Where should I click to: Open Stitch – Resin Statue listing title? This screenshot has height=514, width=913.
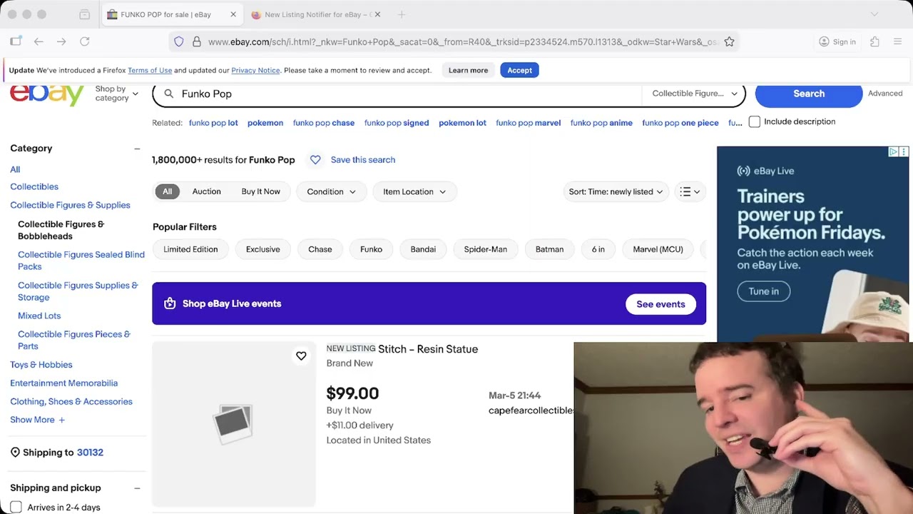click(428, 349)
